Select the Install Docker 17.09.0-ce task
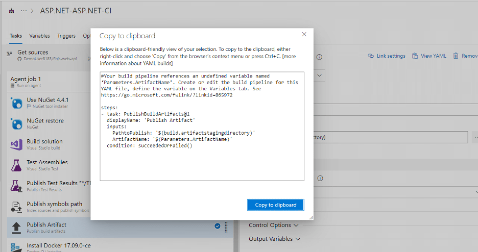Image resolution: width=478 pixels, height=252 pixels. point(120,245)
